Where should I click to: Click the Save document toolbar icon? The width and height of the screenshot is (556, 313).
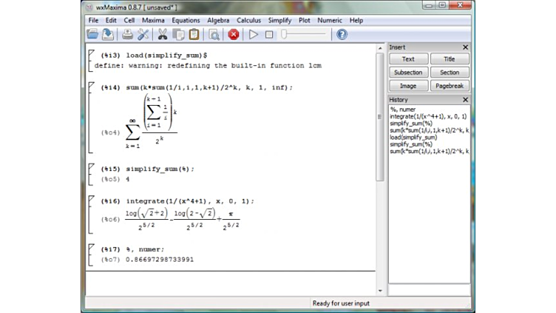[x=107, y=34]
